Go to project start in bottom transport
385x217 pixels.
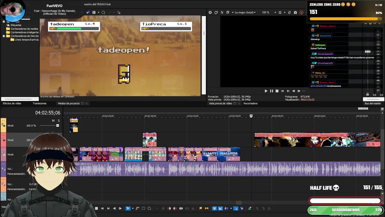pyautogui.click(x=102, y=208)
